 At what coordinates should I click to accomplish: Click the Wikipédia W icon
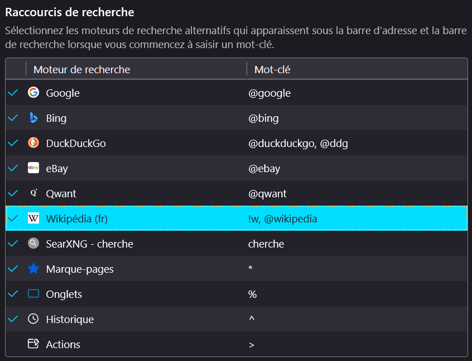pyautogui.click(x=33, y=218)
